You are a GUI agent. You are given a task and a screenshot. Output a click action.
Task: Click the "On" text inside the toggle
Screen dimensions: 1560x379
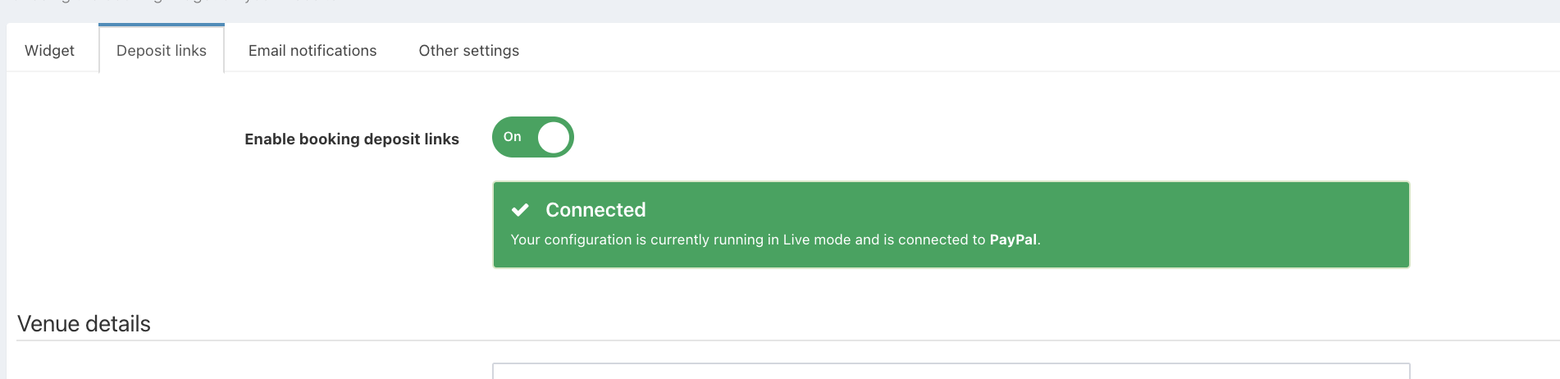pos(513,137)
